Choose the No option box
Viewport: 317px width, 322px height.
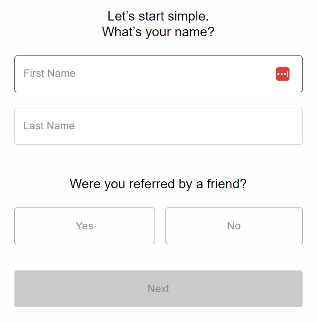coord(234,226)
